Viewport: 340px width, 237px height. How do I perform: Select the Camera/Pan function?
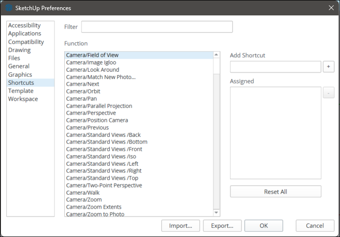point(139,99)
